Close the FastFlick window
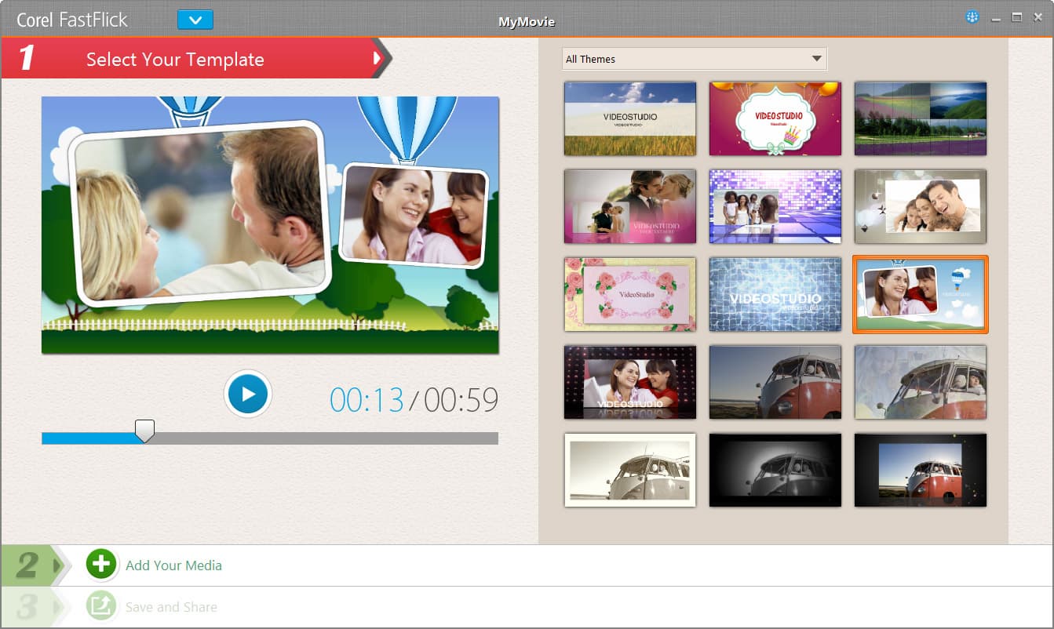Image resolution: width=1054 pixels, height=629 pixels. 1038,17
